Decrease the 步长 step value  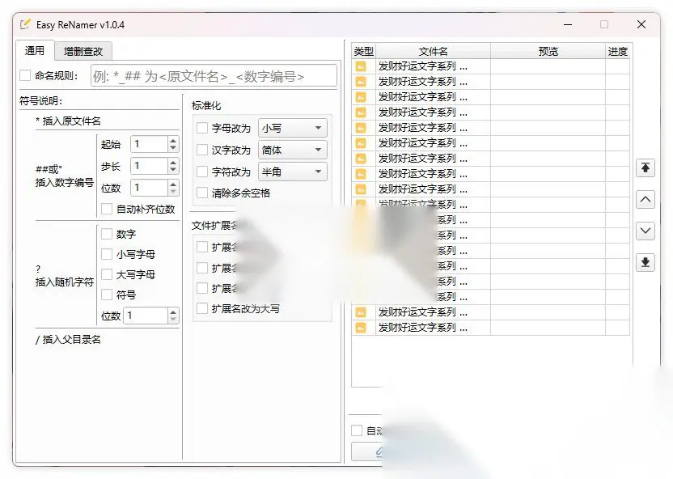click(173, 170)
